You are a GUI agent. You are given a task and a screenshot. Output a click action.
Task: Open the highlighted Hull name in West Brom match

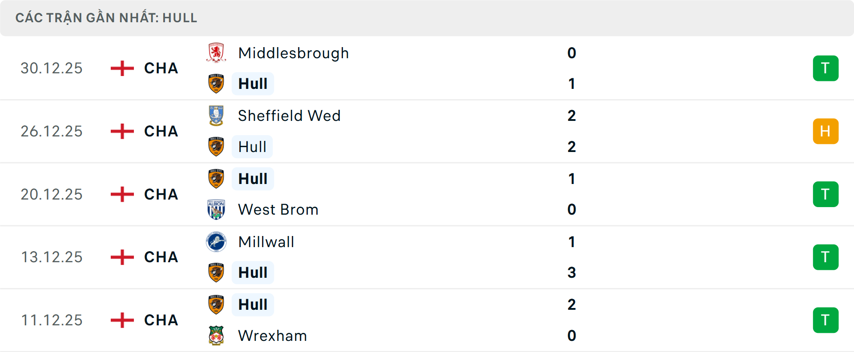coord(253,179)
